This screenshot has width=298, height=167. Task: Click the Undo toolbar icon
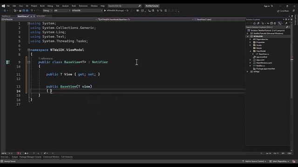(x=32, y=11)
